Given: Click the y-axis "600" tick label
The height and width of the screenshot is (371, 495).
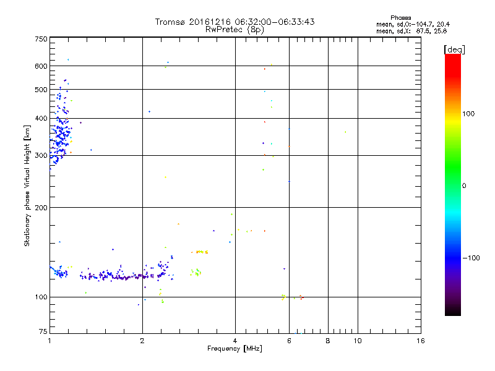Looking at the screenshot, I should pos(41,66).
